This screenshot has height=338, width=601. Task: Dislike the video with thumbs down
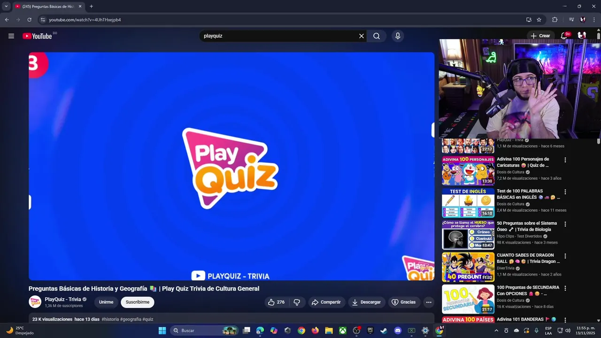297,302
